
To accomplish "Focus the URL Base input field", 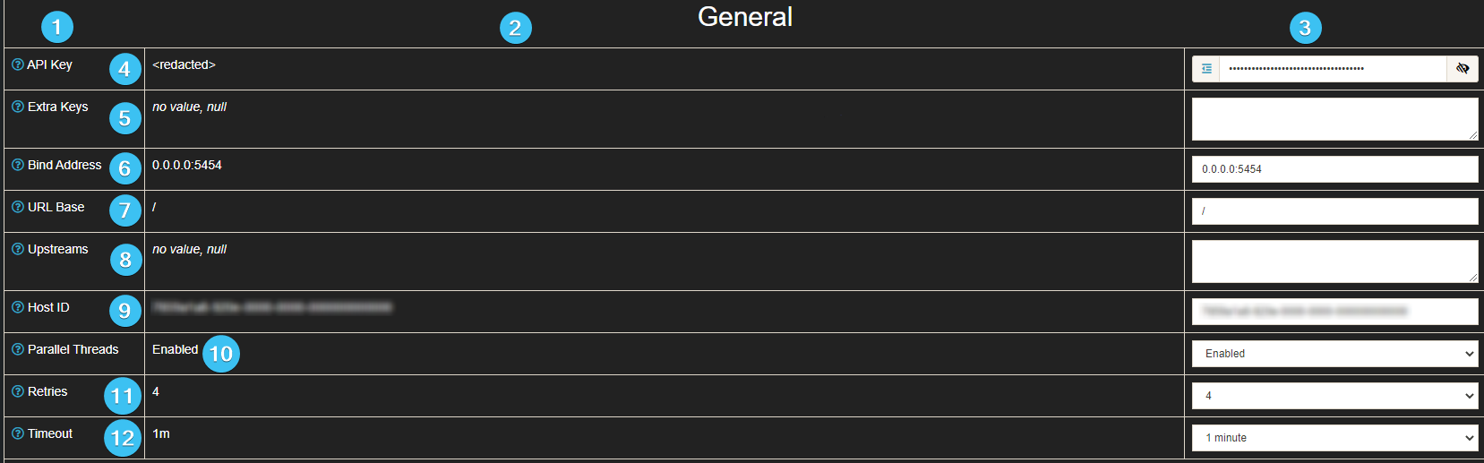I will coord(1334,211).
